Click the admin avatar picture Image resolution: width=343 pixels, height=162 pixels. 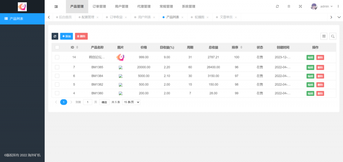point(314,7)
